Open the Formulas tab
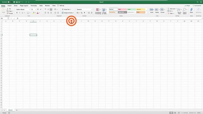The image size is (203, 114). (x=34, y=6)
